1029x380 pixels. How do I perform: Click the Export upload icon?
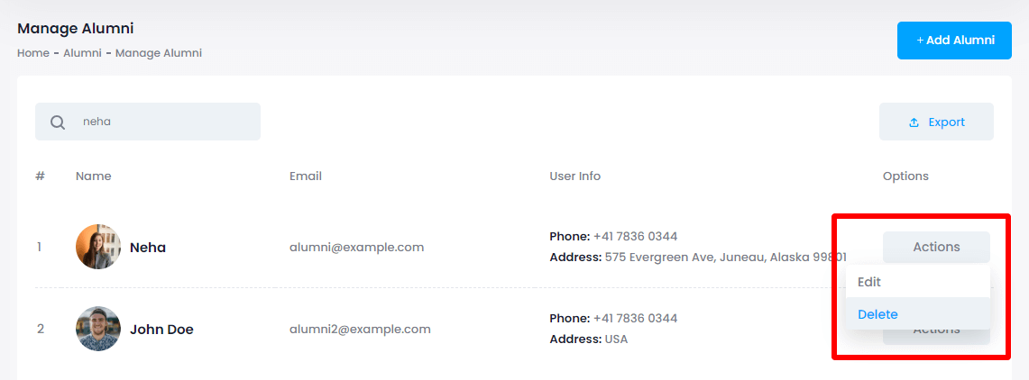[x=914, y=122]
